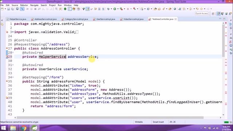Click the yellow Back navigation arrow
Screen dimensions: 233x131
201,9
